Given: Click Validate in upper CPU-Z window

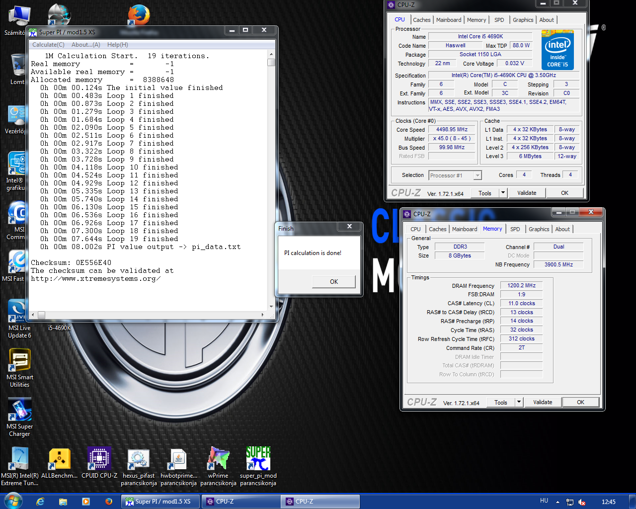Looking at the screenshot, I should coord(527,193).
